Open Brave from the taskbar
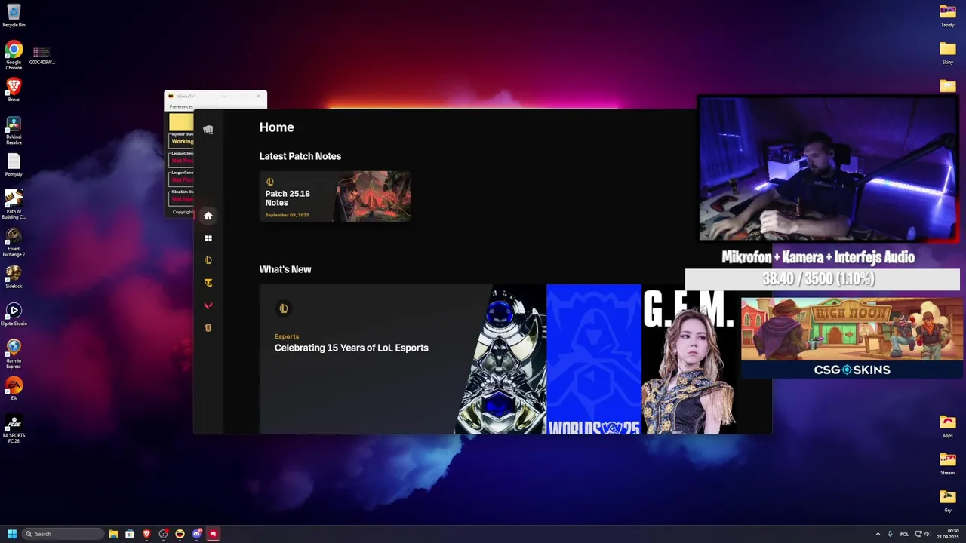The image size is (966, 543). coord(146,534)
